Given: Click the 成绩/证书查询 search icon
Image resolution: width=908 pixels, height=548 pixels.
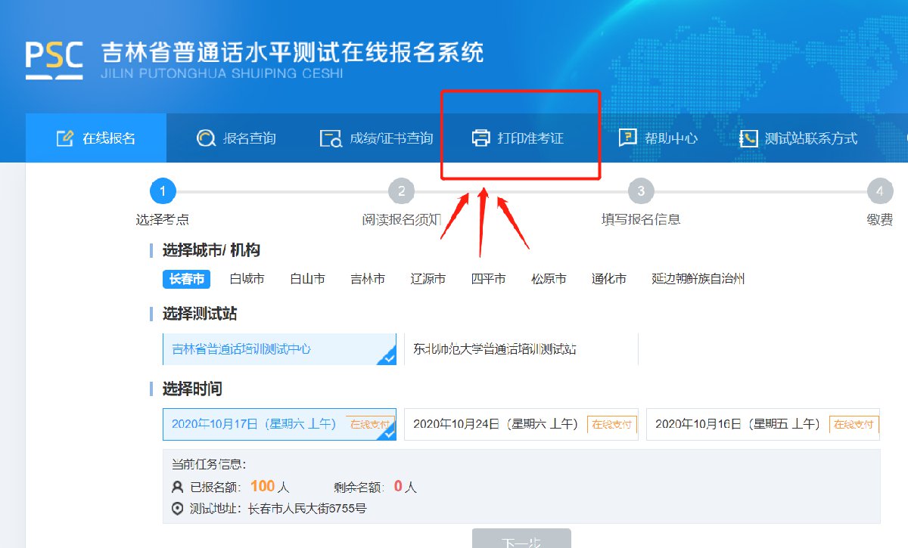Looking at the screenshot, I should click(x=331, y=138).
